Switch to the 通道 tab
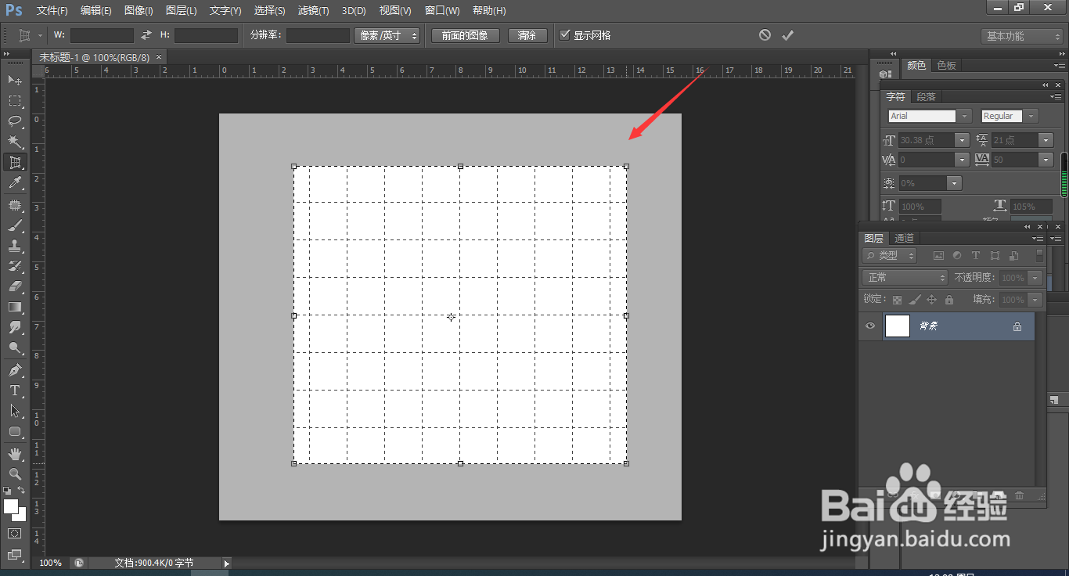The width and height of the screenshot is (1069, 576). (904, 238)
